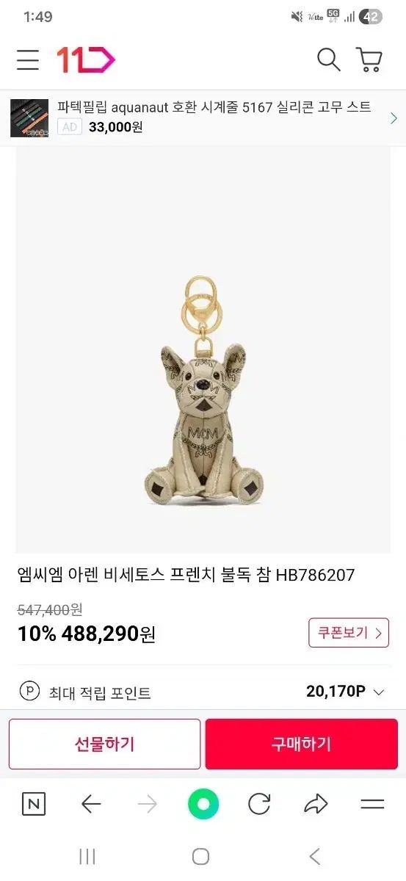
Task: Open the 파텍필립 aquanaut ad title link
Action: 214,107
